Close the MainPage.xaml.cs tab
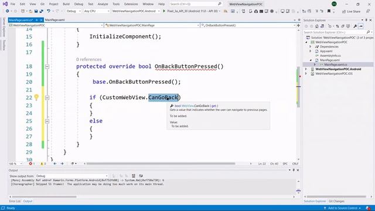 41,20
